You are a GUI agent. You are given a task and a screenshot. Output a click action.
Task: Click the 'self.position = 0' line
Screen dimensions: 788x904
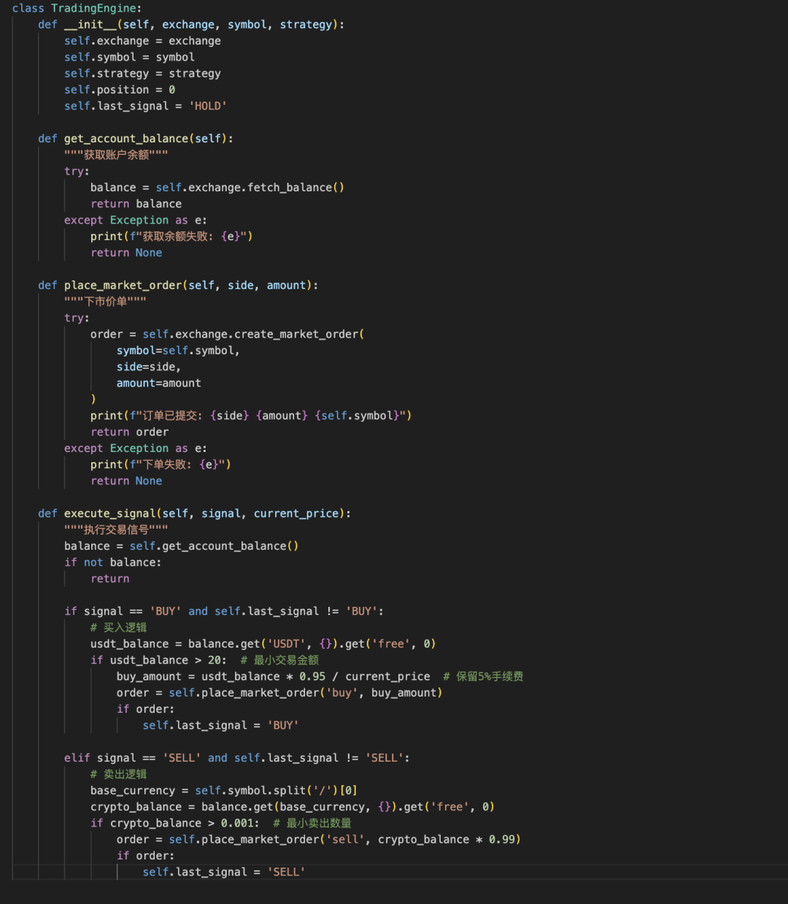(120, 90)
